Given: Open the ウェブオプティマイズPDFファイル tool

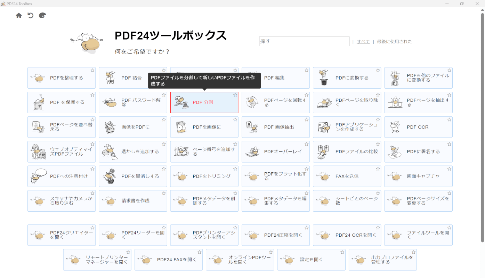Looking at the screenshot, I should point(62,152).
